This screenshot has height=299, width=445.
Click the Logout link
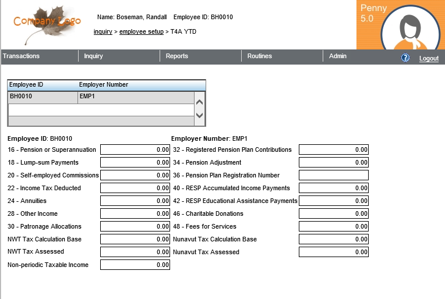[x=429, y=58]
